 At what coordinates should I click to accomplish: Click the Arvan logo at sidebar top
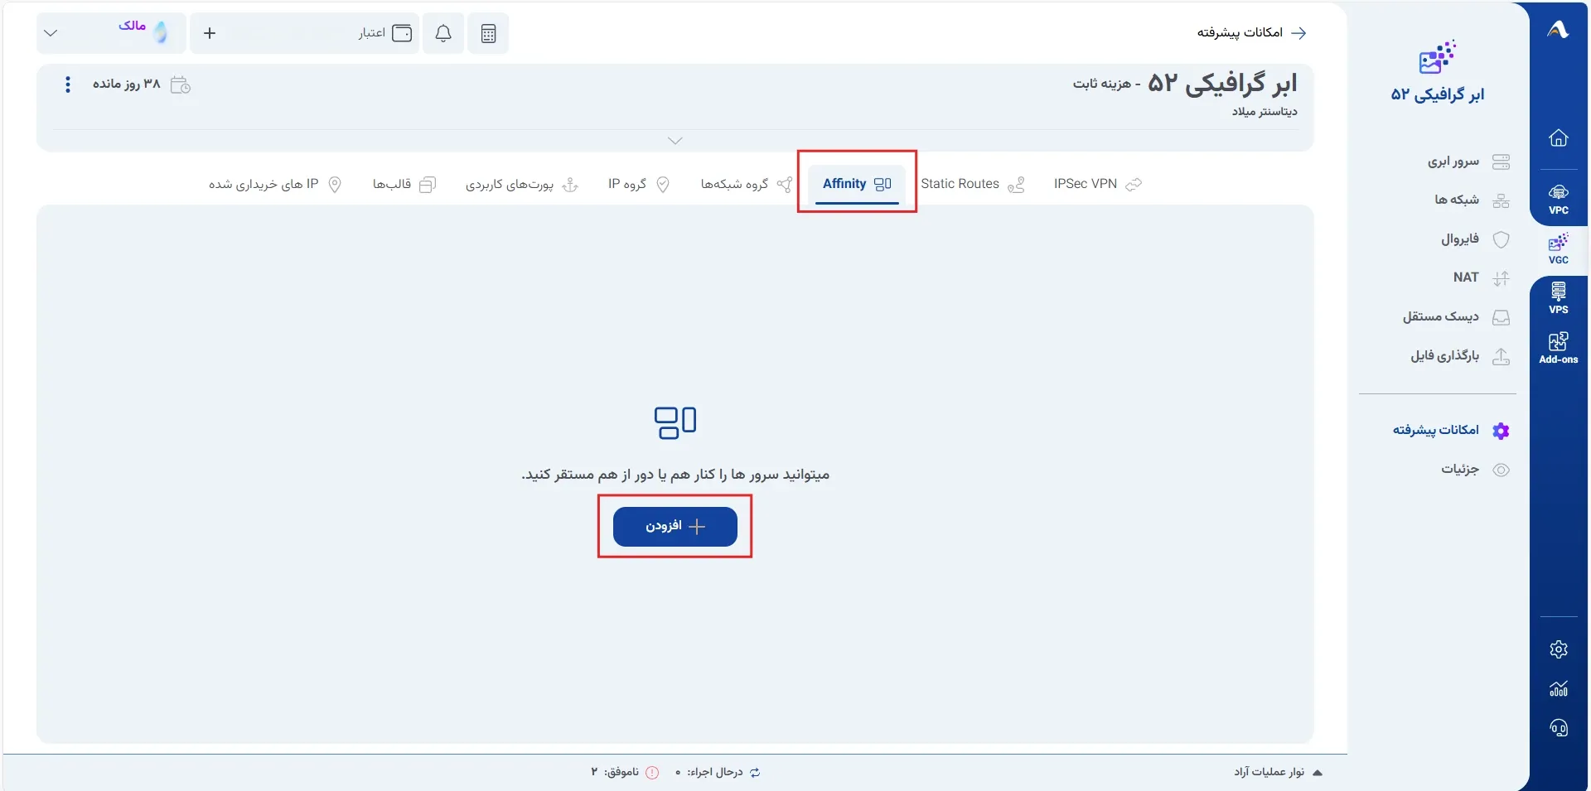tap(1558, 30)
